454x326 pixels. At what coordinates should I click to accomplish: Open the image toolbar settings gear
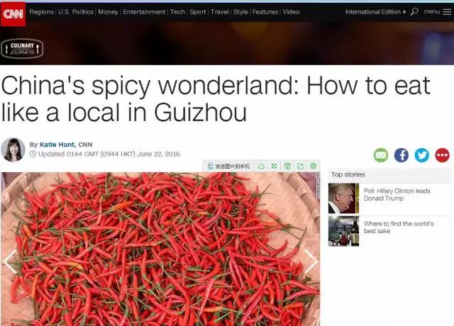[x=314, y=166]
